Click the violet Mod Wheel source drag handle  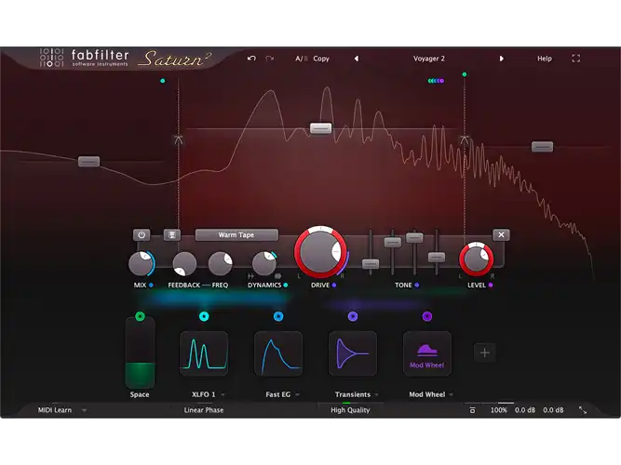(x=427, y=316)
